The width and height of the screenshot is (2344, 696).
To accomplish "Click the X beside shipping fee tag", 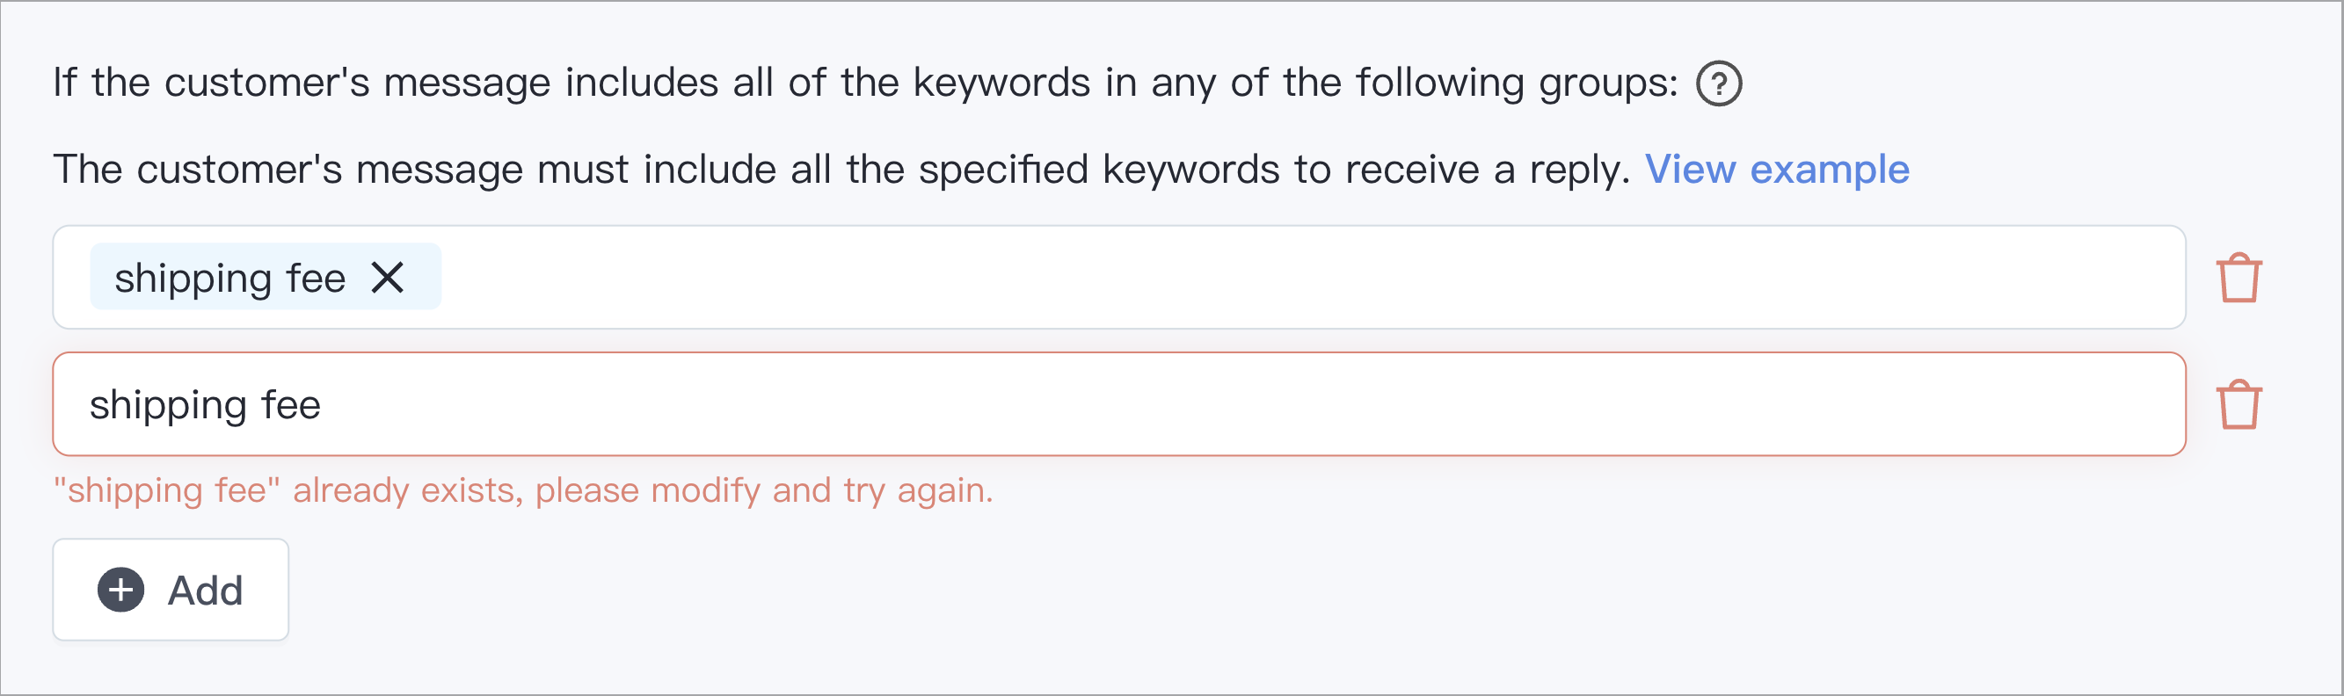I will click(388, 278).
